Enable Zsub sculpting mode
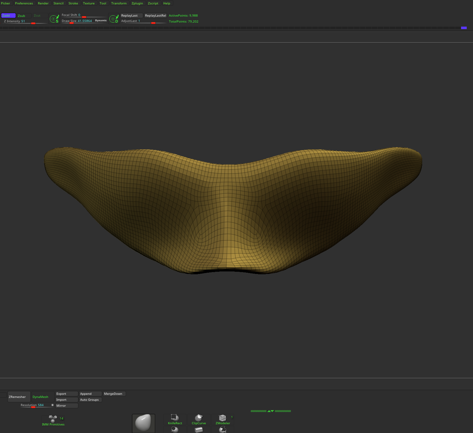 22,16
